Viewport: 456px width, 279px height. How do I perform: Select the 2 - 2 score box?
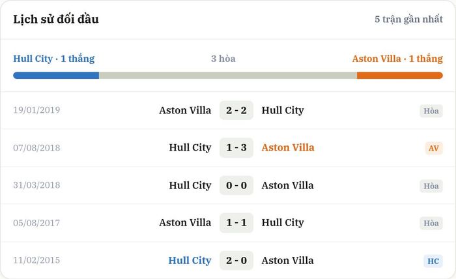coord(236,110)
